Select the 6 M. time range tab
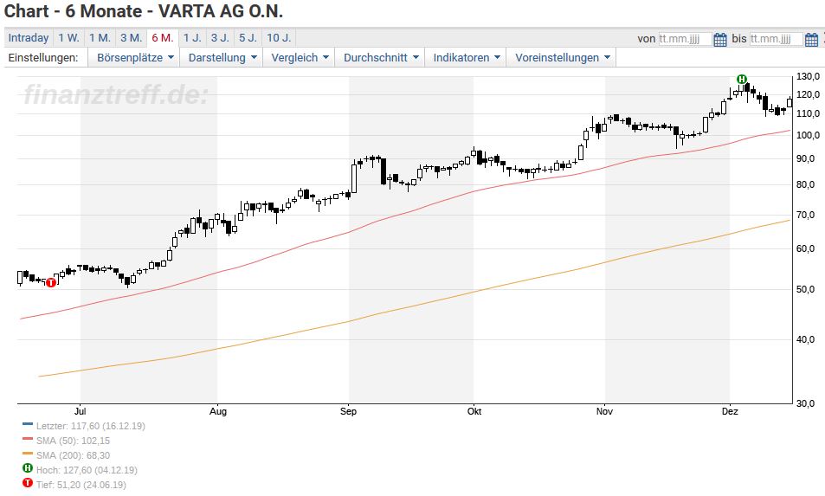Screen dimensions: 825x496 [163, 38]
